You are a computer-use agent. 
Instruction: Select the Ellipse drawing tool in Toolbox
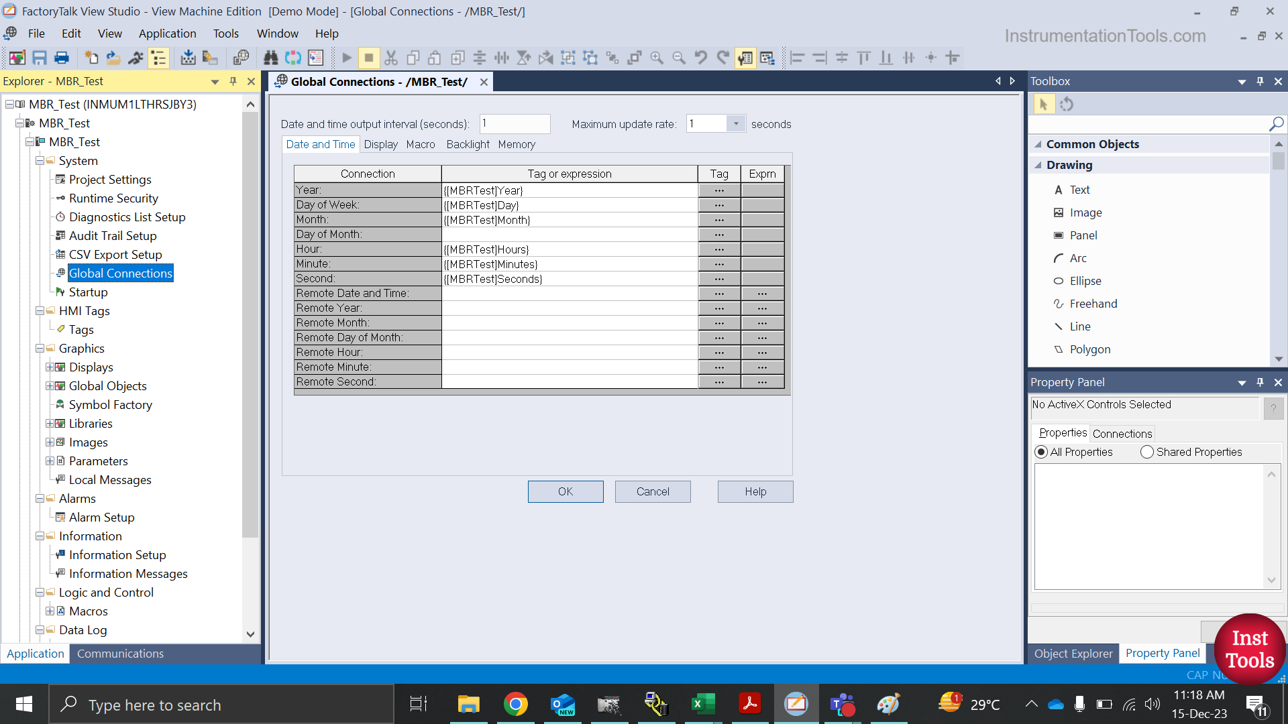1085,281
